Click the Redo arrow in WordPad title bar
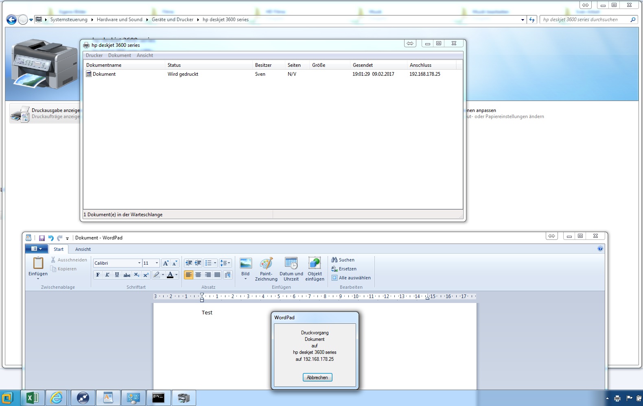This screenshot has height=406, width=643. point(60,238)
